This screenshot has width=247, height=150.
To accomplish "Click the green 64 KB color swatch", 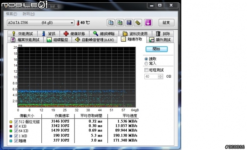I will click(x=11, y=131).
